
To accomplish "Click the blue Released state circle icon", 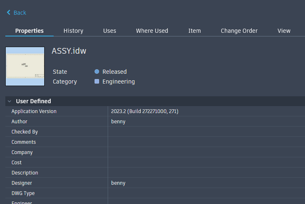I will (x=97, y=72).
